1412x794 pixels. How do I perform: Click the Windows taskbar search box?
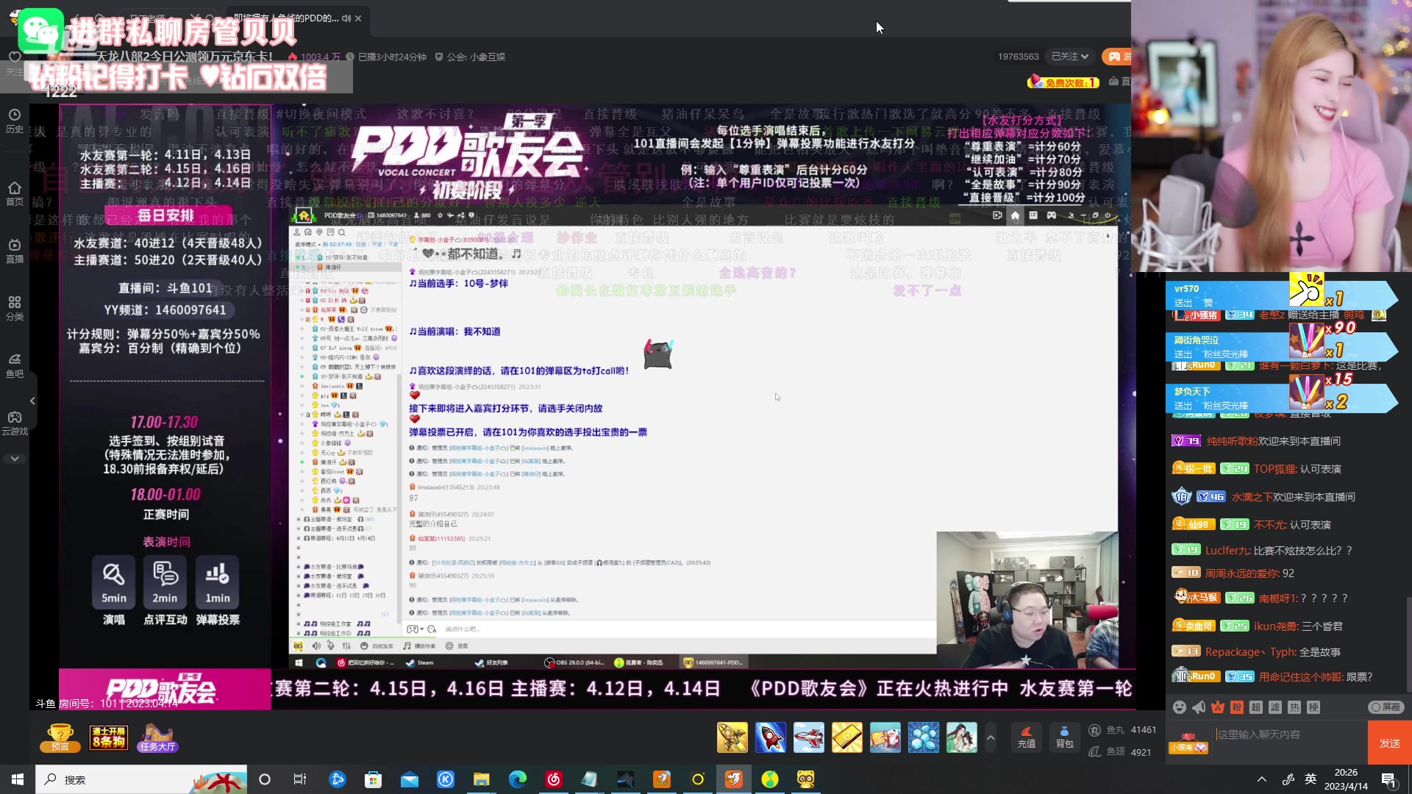(x=141, y=779)
